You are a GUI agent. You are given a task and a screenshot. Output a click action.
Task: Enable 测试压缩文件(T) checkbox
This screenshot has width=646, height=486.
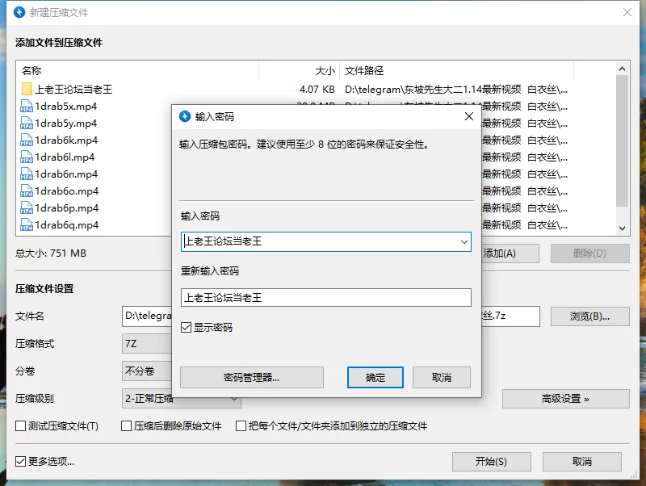click(21, 426)
